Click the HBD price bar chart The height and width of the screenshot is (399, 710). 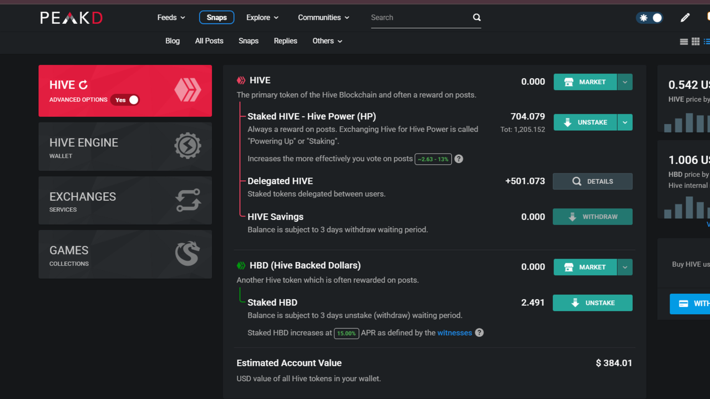[x=687, y=207]
